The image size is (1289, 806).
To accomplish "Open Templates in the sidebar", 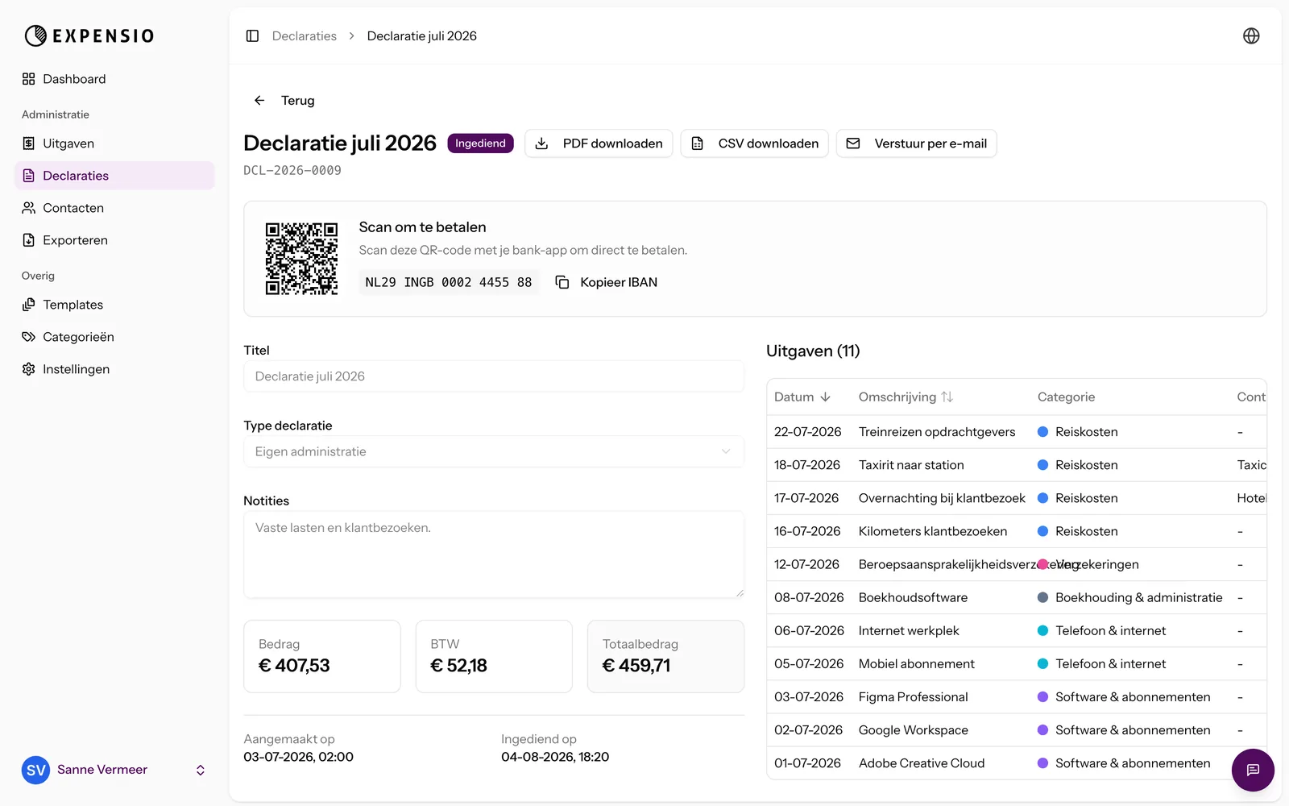I will pos(114,305).
